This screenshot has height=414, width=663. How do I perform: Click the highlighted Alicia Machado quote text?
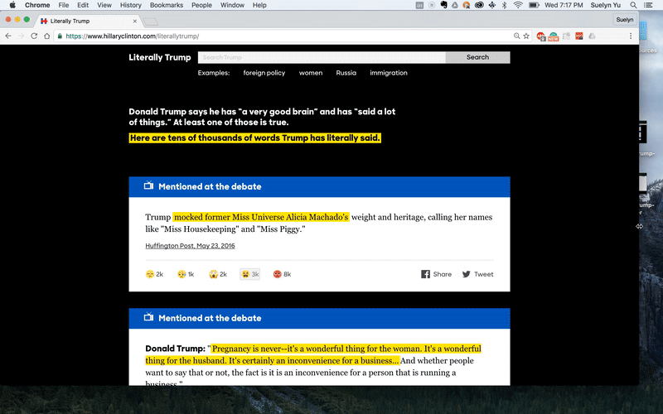coord(261,217)
